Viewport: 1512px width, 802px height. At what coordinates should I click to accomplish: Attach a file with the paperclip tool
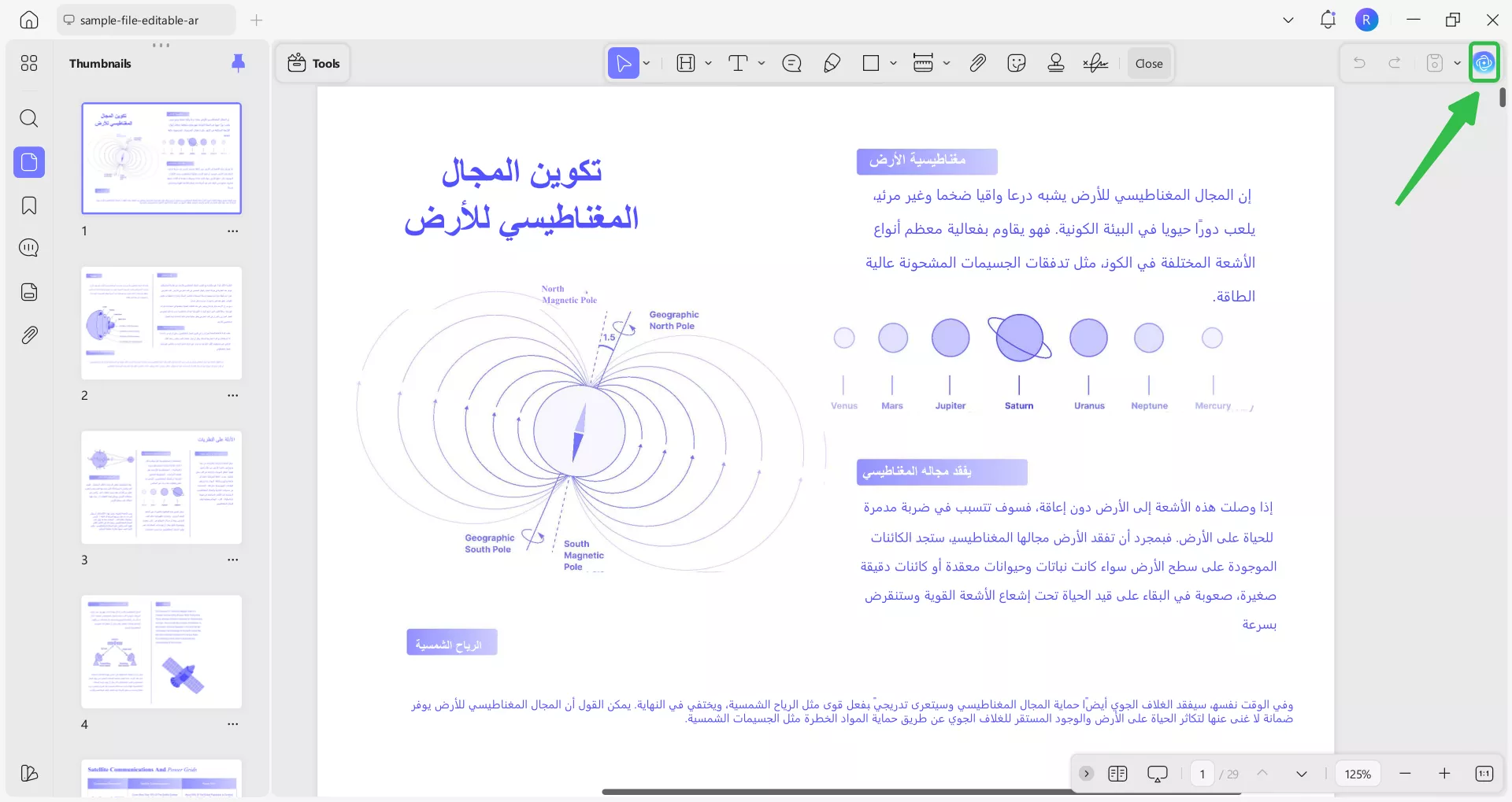click(x=977, y=63)
